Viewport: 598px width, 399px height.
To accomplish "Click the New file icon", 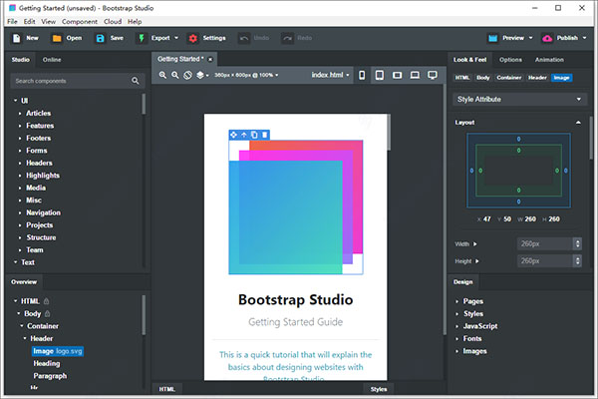I will (16, 38).
